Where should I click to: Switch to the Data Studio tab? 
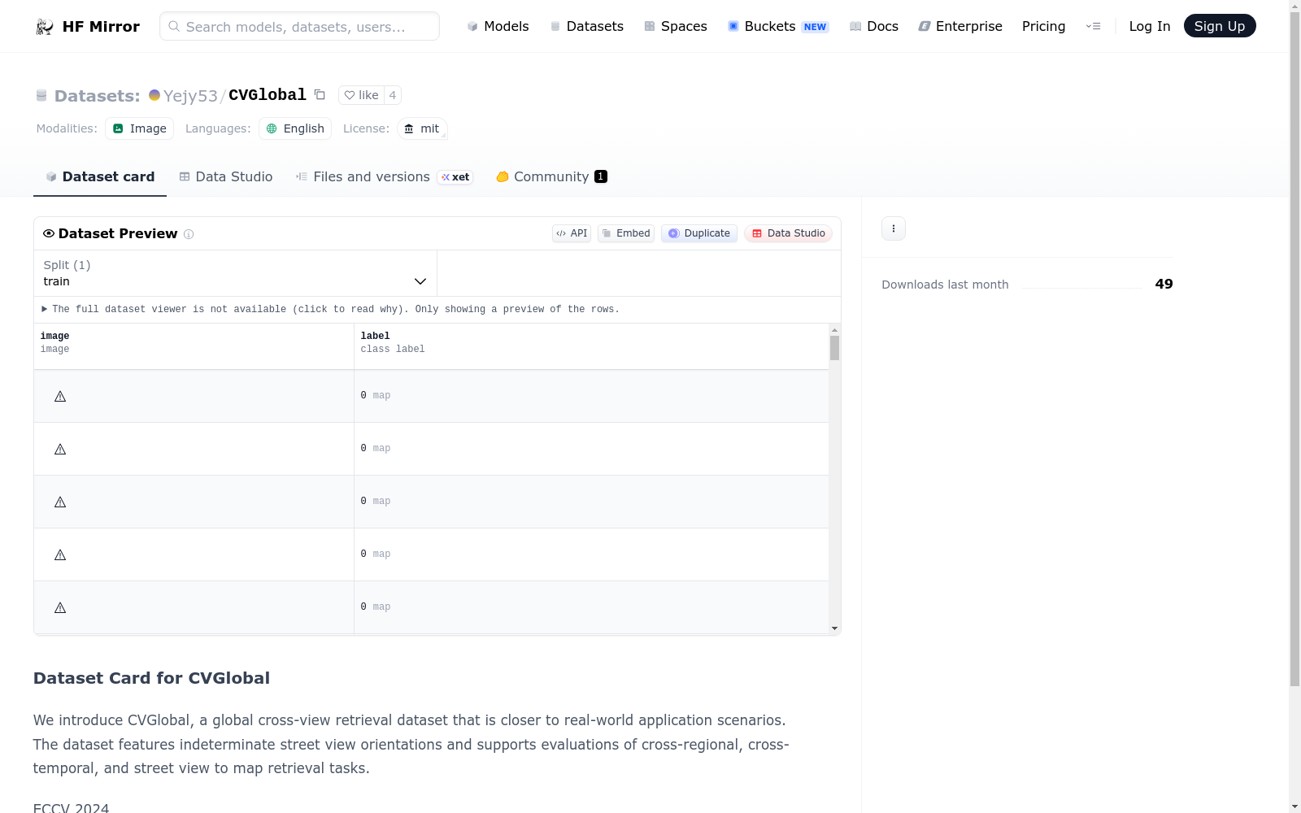pos(226,176)
